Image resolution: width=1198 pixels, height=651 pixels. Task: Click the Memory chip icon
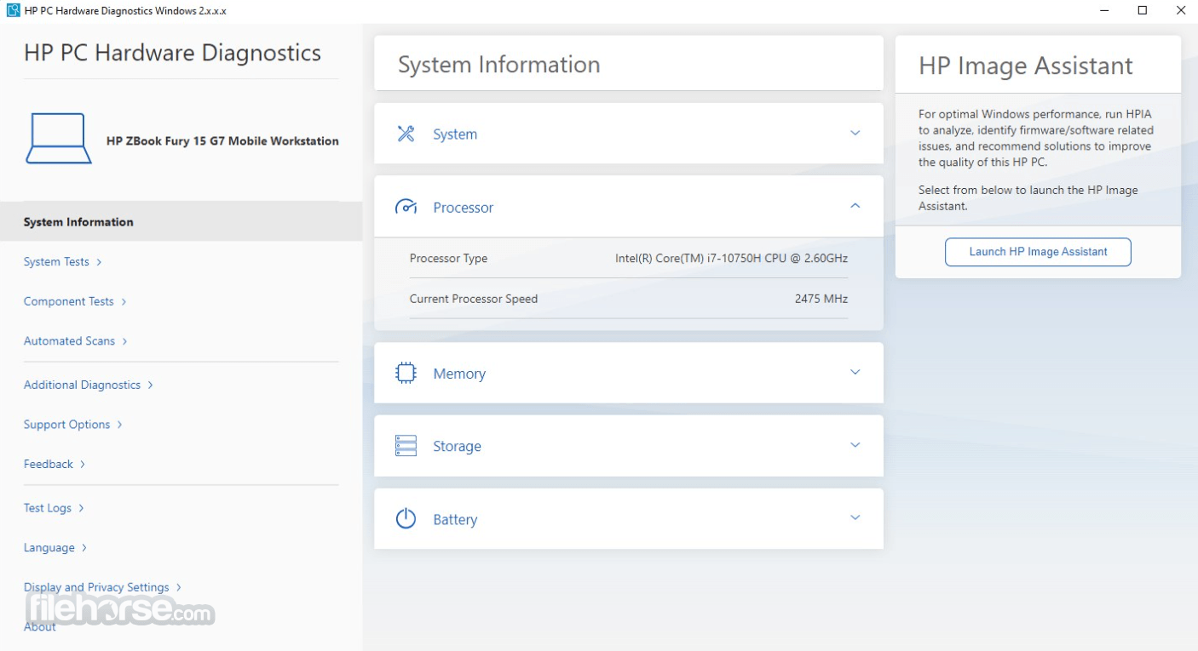click(406, 373)
